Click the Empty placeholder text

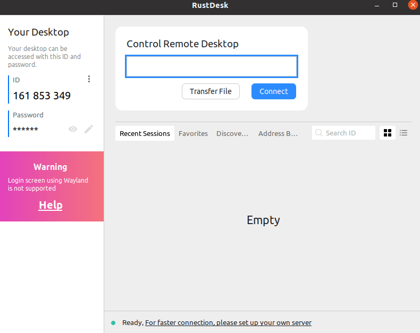pyautogui.click(x=263, y=220)
